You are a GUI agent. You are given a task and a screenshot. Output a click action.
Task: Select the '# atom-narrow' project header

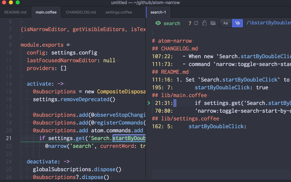point(172,41)
